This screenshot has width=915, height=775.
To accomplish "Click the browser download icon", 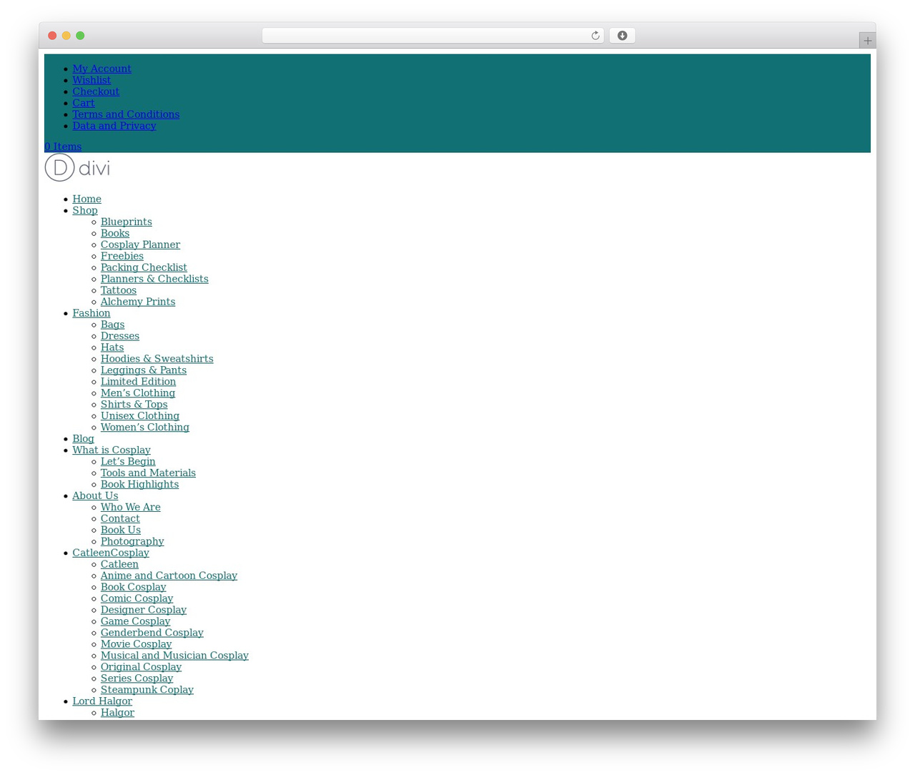I will click(622, 36).
